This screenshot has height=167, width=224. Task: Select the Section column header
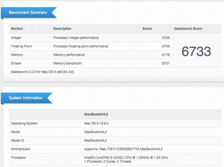click(x=17, y=29)
